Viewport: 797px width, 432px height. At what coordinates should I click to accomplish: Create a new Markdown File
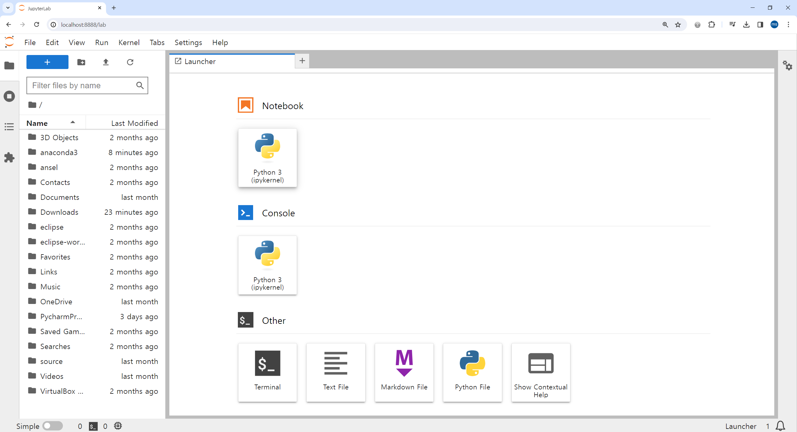click(x=404, y=372)
